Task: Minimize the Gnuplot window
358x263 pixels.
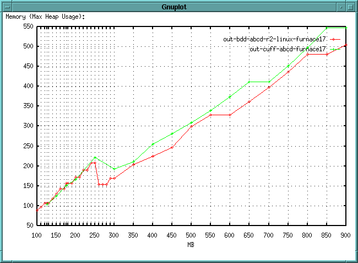Action: [x=341, y=6]
